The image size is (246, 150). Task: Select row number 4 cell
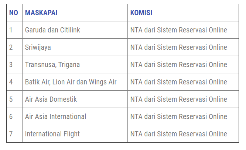pyautogui.click(x=11, y=82)
